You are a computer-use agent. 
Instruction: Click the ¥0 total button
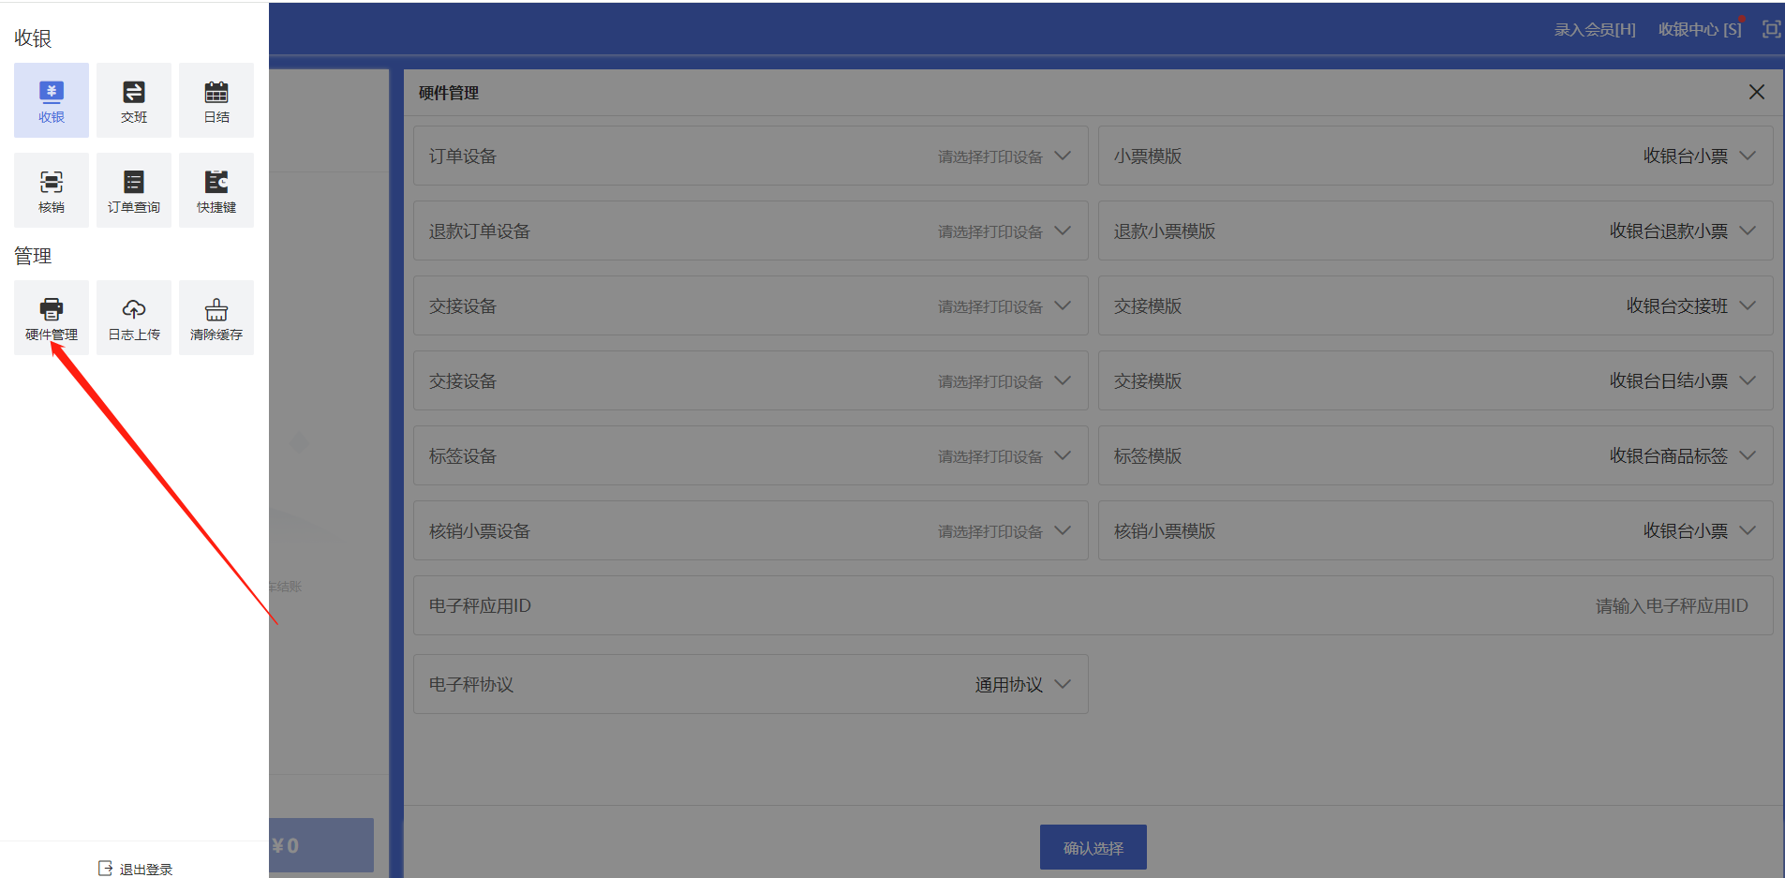(x=321, y=845)
